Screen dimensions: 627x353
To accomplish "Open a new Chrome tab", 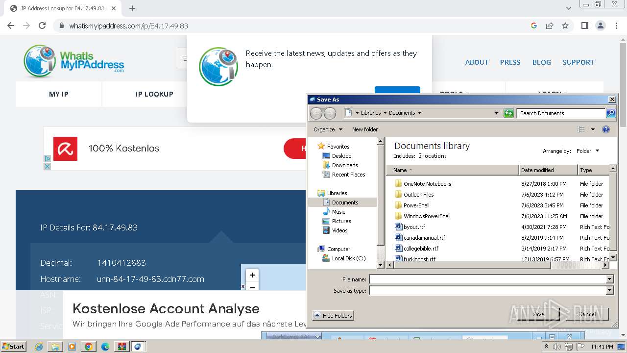I will tap(132, 8).
